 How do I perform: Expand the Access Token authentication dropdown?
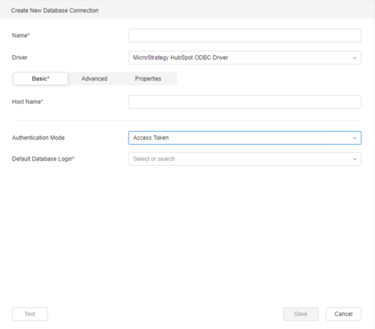(245, 138)
